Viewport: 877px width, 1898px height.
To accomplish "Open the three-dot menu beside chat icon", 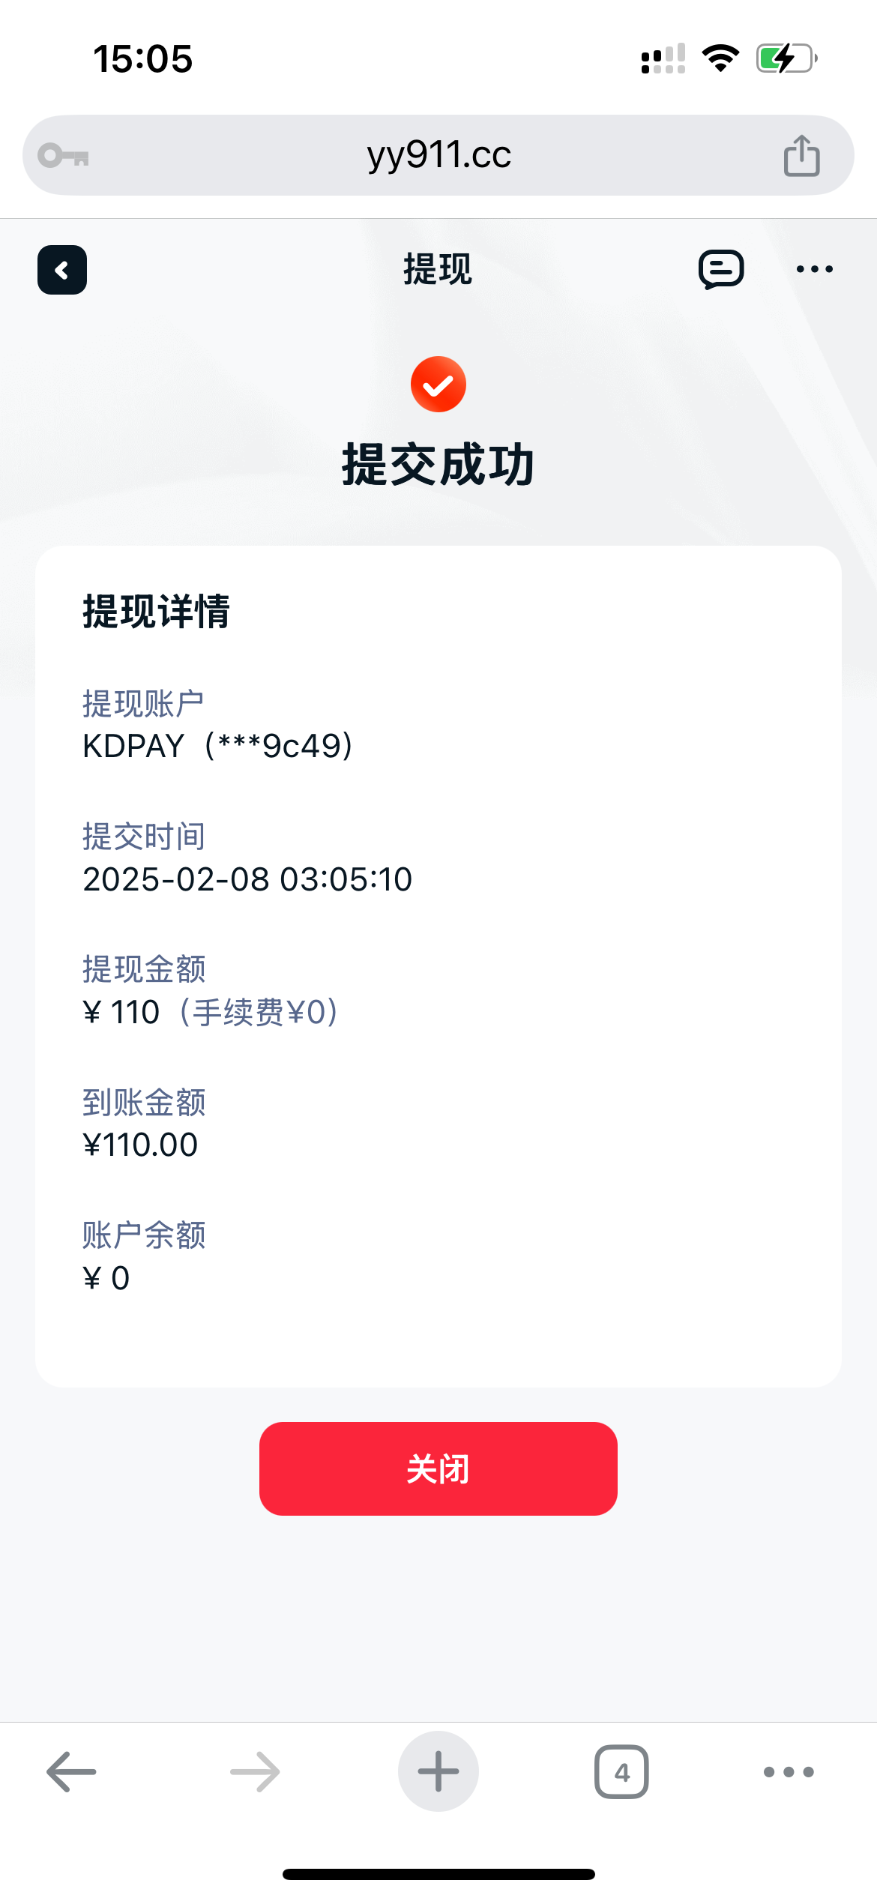I will (x=814, y=269).
